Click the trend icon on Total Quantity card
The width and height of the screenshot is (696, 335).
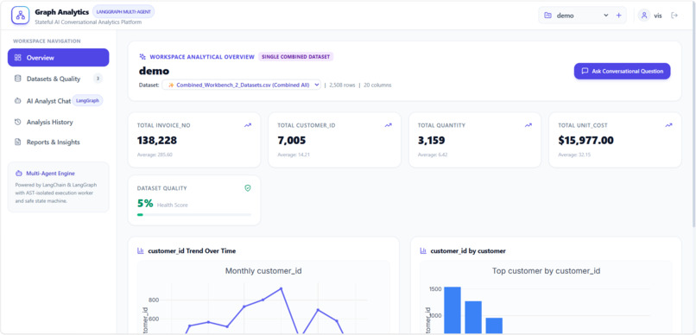tap(528, 125)
